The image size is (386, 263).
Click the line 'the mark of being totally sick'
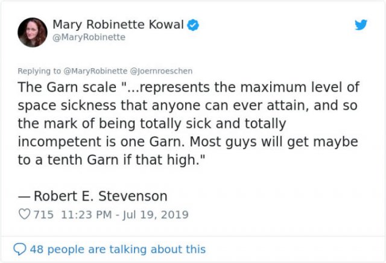click(x=115, y=124)
